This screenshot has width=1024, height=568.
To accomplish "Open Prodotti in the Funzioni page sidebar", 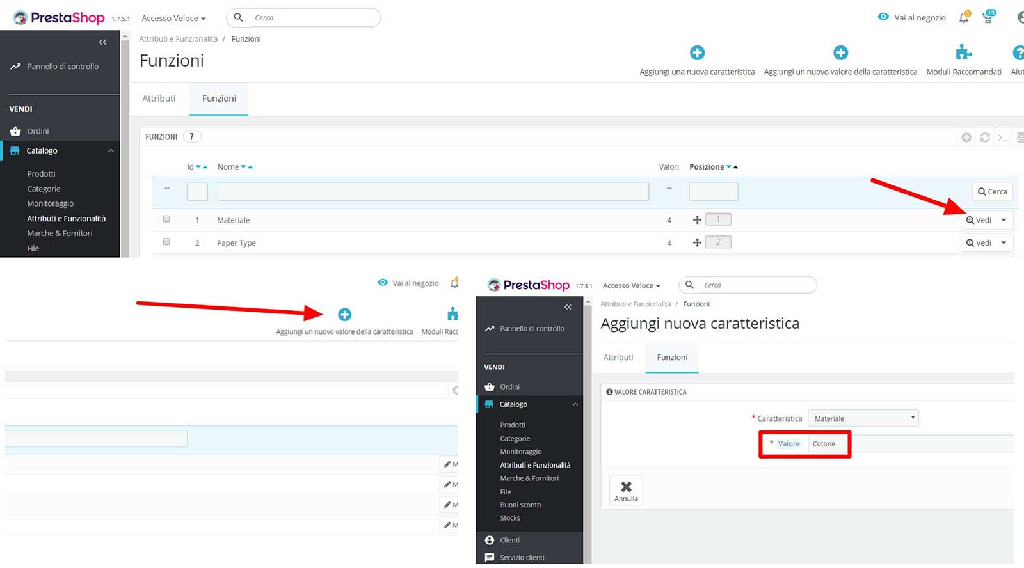I will (x=41, y=174).
